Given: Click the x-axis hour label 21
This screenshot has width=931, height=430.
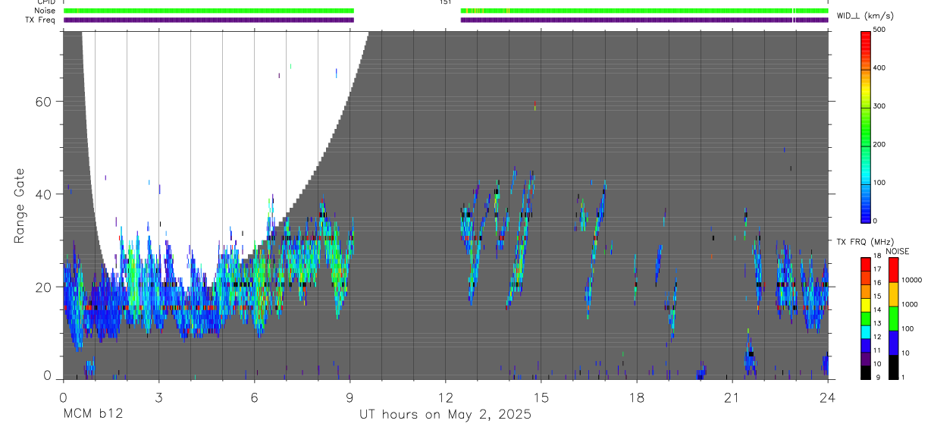Looking at the screenshot, I should (x=732, y=397).
